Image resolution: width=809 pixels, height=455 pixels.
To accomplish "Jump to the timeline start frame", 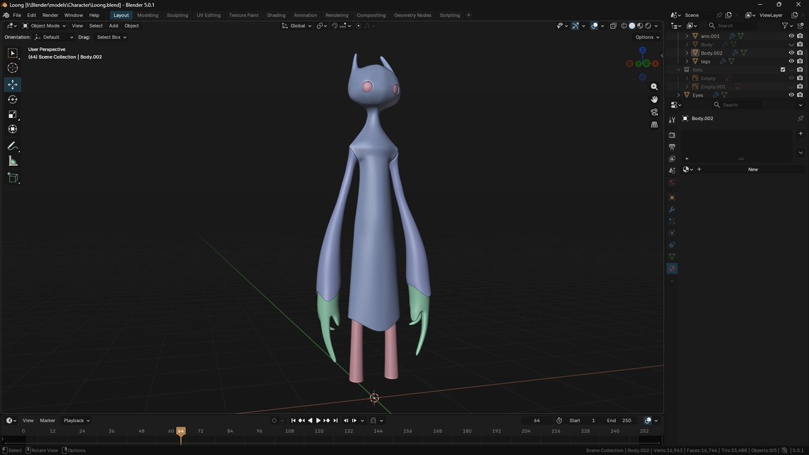I will click(293, 421).
